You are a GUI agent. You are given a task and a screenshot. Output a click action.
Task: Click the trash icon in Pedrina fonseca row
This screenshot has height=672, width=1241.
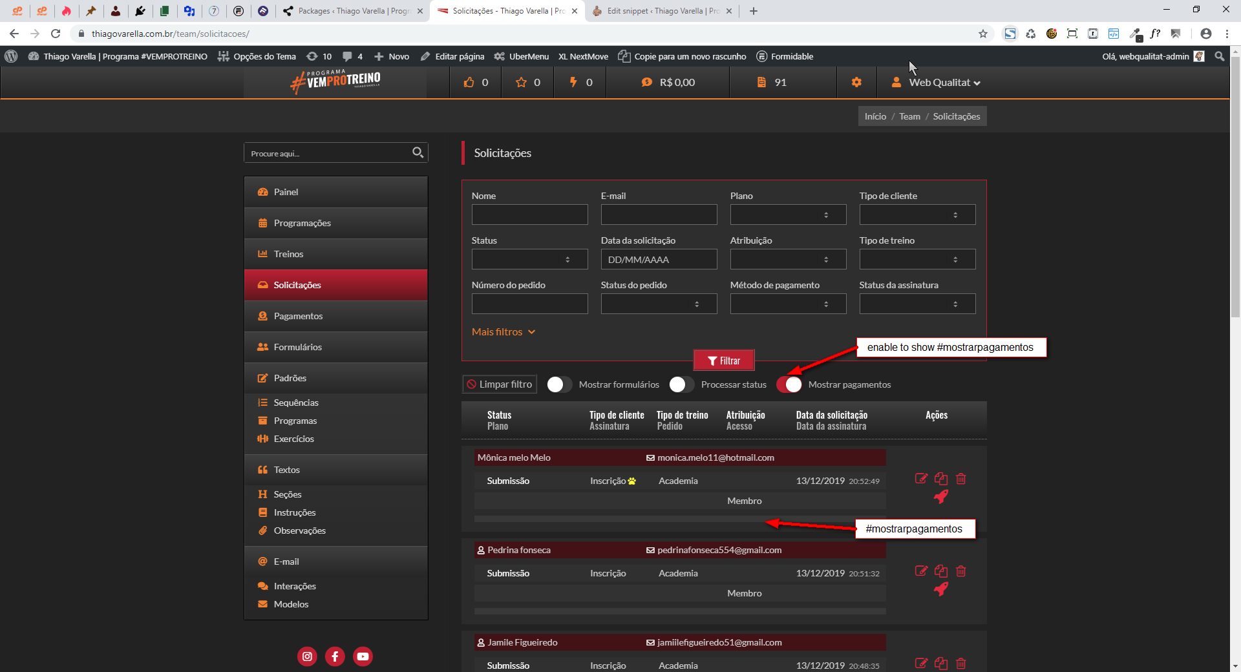pyautogui.click(x=961, y=571)
